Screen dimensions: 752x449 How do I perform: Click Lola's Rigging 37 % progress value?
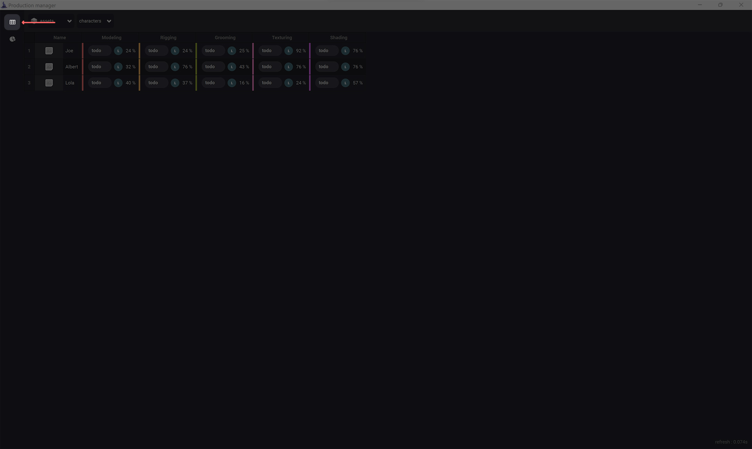coord(187,83)
